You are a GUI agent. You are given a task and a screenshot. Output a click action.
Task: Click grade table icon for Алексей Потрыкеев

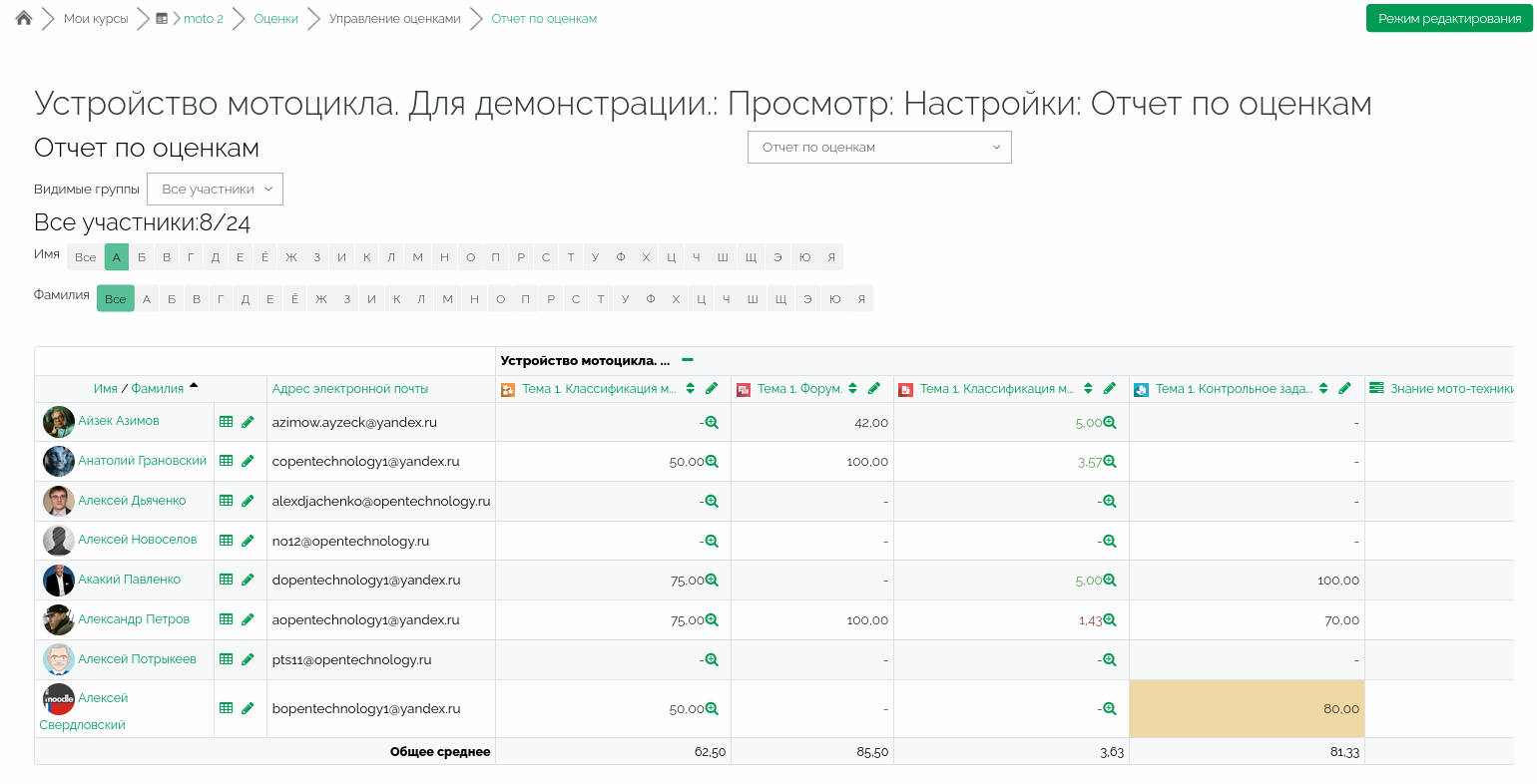coord(227,659)
